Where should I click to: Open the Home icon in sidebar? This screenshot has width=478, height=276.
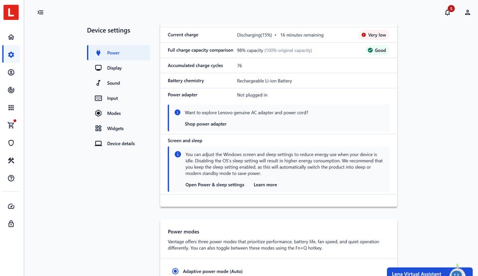click(x=11, y=37)
